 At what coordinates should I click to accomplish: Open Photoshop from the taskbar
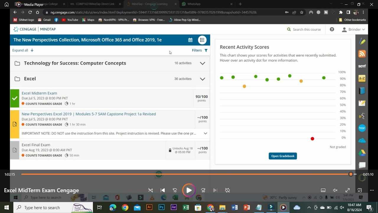coord(162,208)
